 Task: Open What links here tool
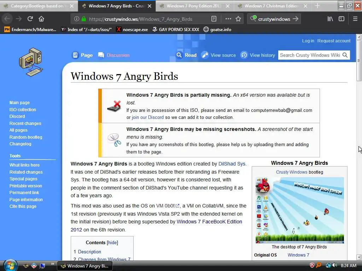point(24,165)
